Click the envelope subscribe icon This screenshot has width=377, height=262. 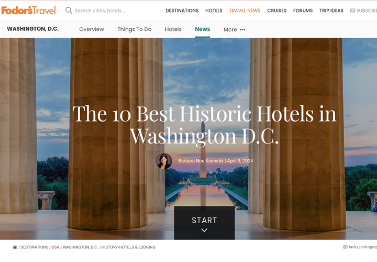[x=352, y=10]
